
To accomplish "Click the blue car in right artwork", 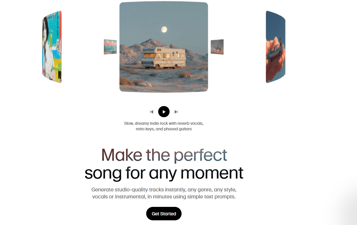I will [273, 53].
